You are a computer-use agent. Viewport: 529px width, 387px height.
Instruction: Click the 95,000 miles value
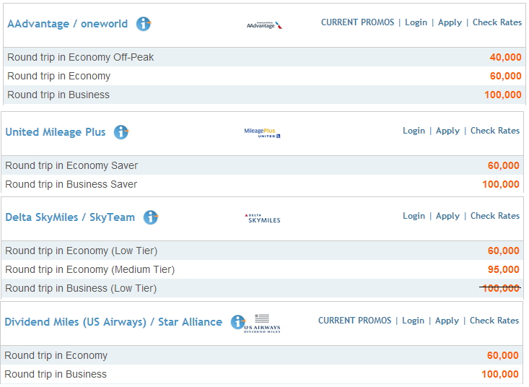503,270
